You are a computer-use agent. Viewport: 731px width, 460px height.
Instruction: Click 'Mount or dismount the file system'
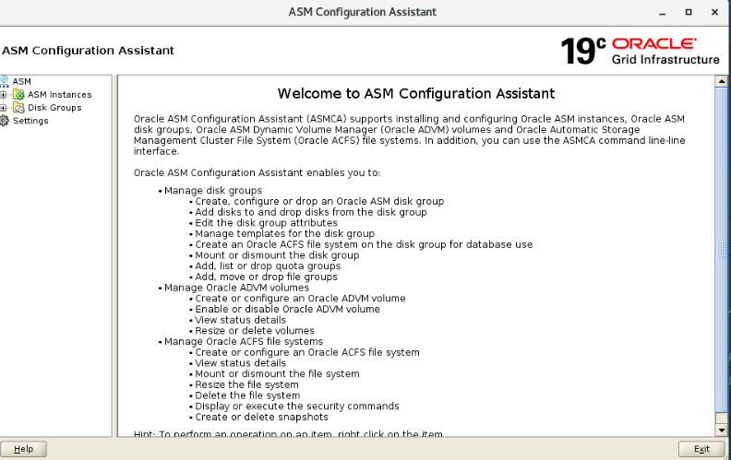click(x=277, y=373)
